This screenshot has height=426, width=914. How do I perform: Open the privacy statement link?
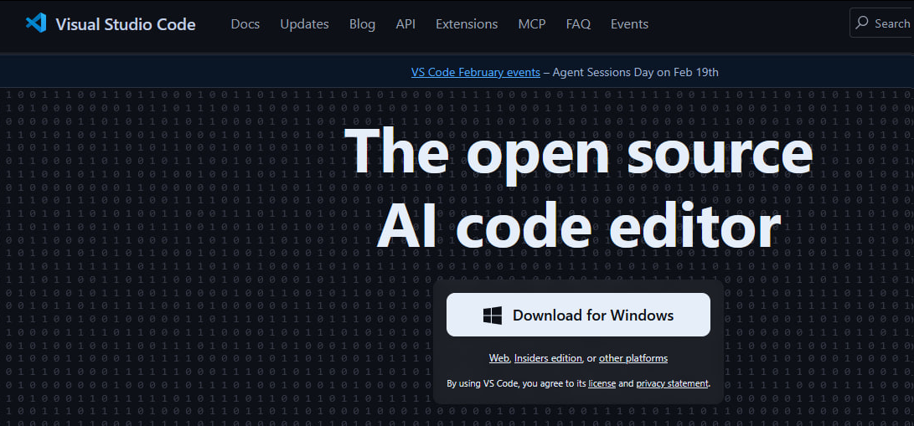[672, 384]
